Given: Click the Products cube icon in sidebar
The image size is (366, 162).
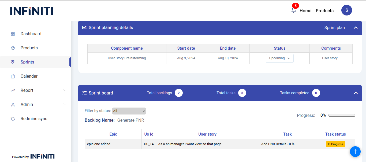Looking at the screenshot, I should tap(13, 48).
